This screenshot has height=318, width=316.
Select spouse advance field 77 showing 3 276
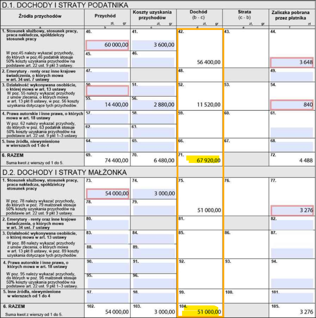coord(292,210)
